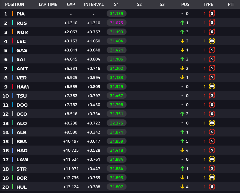Click ALO's 32.375 sector time pill
This screenshot has height=193, width=240.
coord(116,123)
